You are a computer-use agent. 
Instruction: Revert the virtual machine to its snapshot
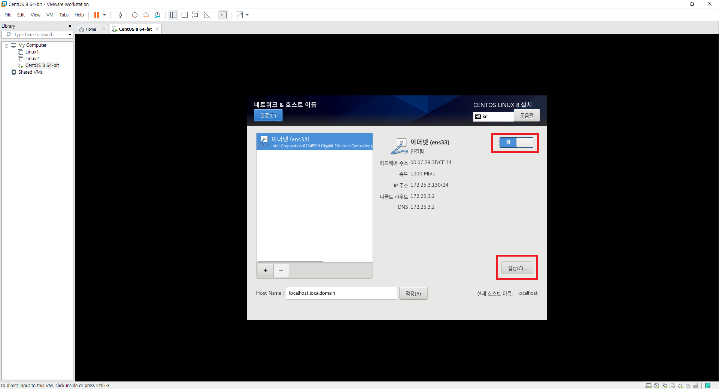(x=146, y=15)
